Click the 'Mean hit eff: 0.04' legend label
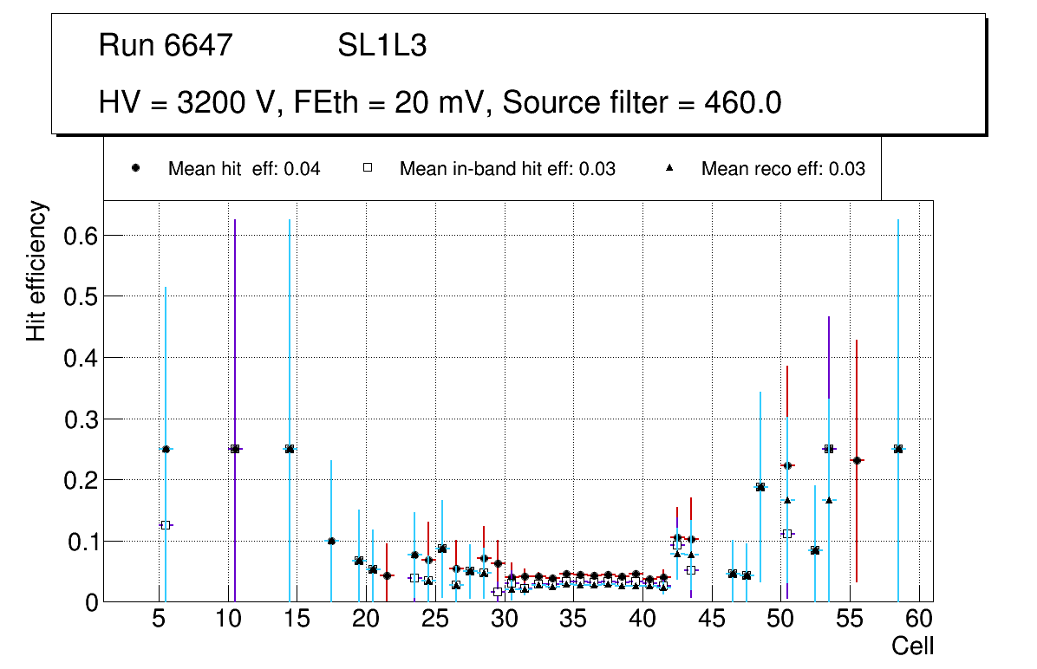This screenshot has height=669, width=1037. click(244, 169)
